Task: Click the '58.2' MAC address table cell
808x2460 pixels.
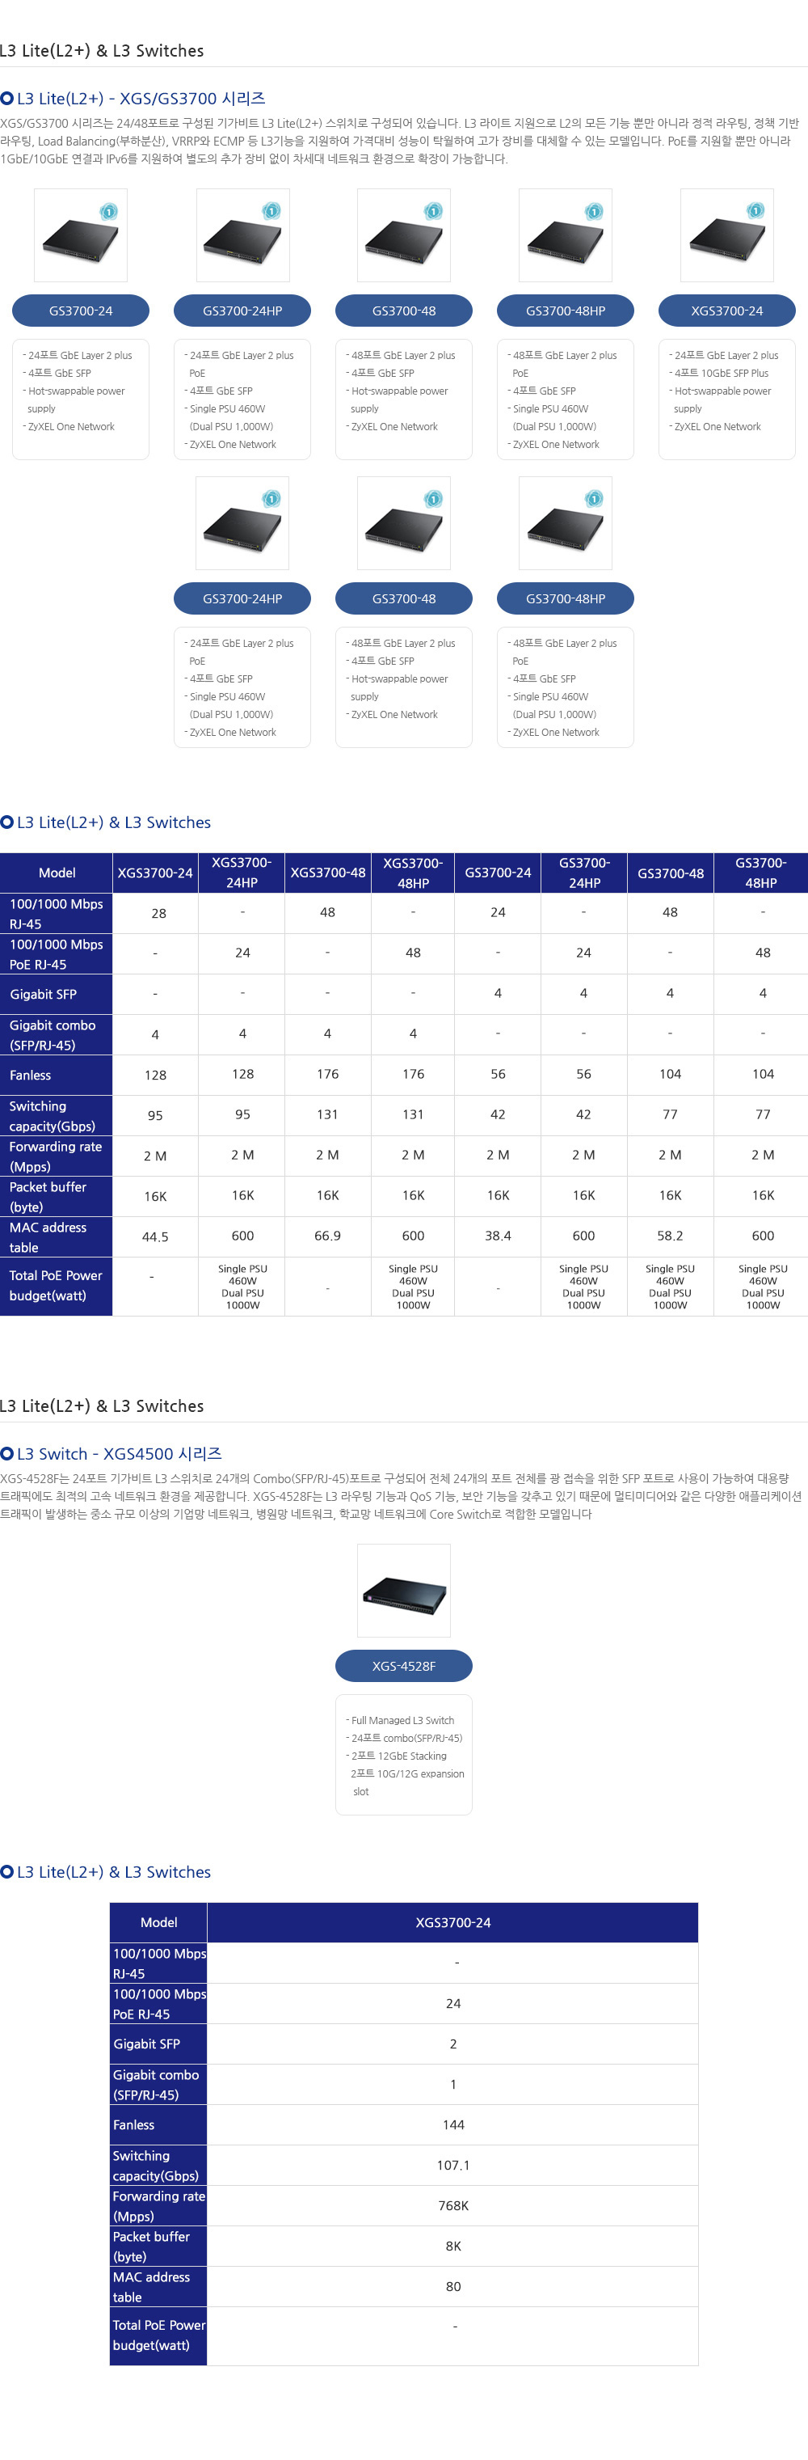Action: coord(671,1236)
